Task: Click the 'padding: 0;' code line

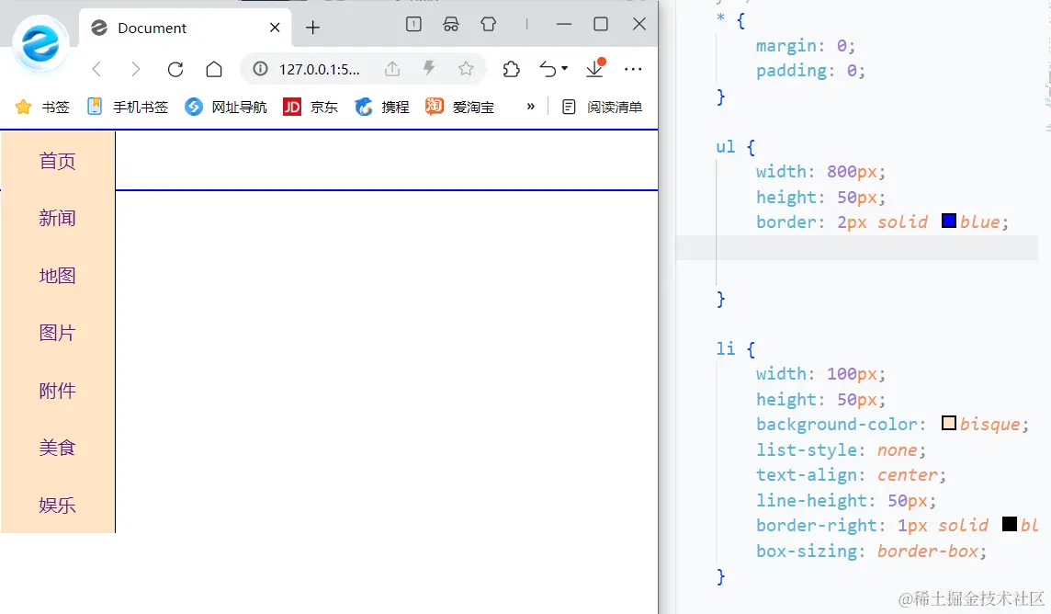Action: 811,71
